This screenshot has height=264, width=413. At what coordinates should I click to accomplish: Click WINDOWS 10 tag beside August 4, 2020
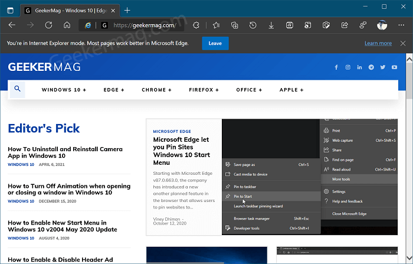(21, 238)
